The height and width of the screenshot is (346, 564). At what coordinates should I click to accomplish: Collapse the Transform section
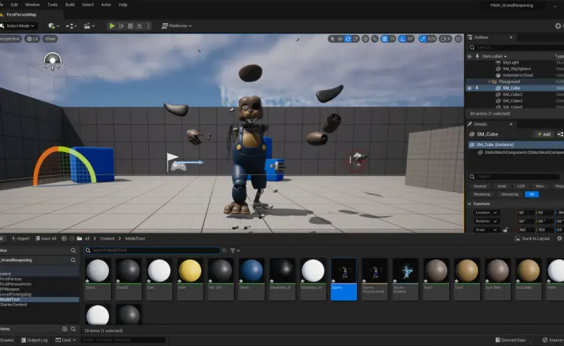pos(469,204)
